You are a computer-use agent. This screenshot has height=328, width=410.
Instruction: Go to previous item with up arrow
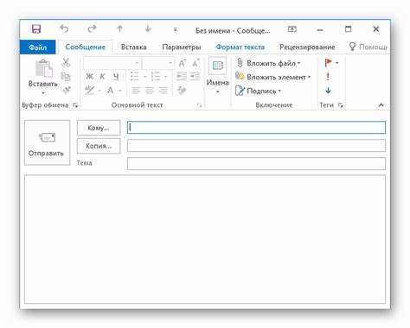119,28
